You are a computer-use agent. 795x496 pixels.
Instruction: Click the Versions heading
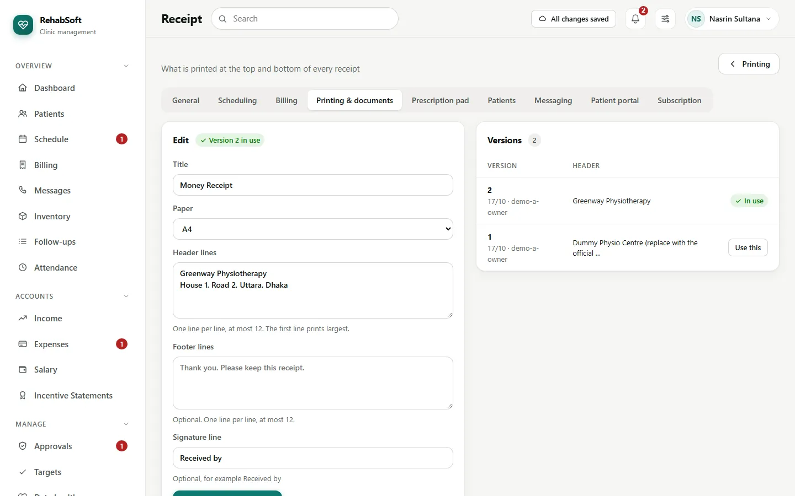505,141
